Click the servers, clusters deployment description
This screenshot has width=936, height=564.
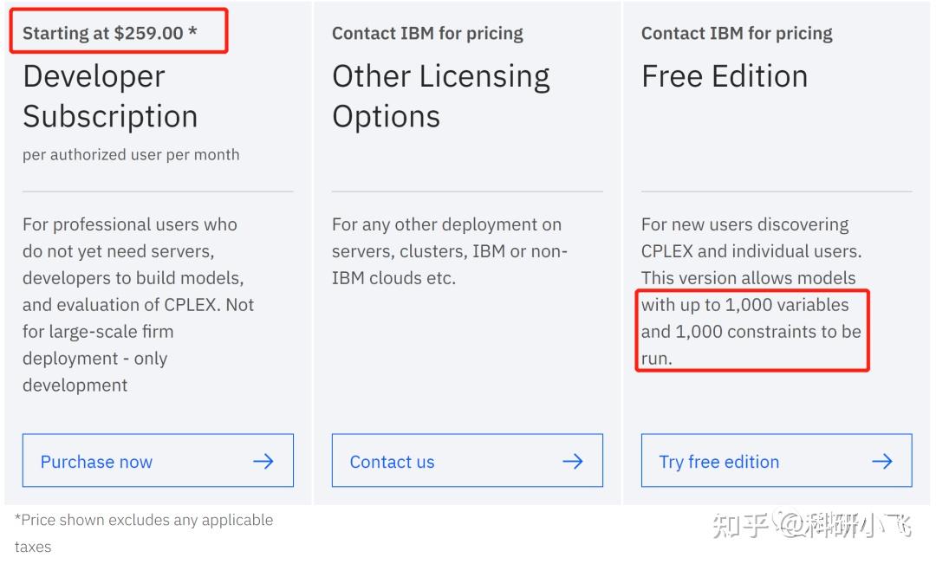click(x=449, y=251)
